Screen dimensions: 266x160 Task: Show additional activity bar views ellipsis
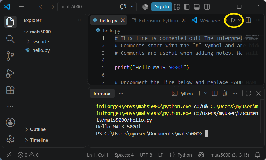10,107
